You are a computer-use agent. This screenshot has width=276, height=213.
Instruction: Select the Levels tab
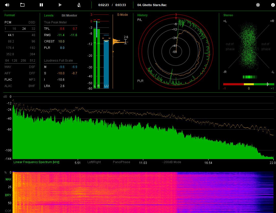point(49,16)
